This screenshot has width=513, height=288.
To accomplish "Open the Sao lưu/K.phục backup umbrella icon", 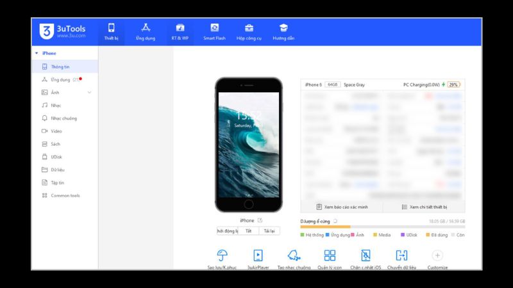I will (223, 255).
